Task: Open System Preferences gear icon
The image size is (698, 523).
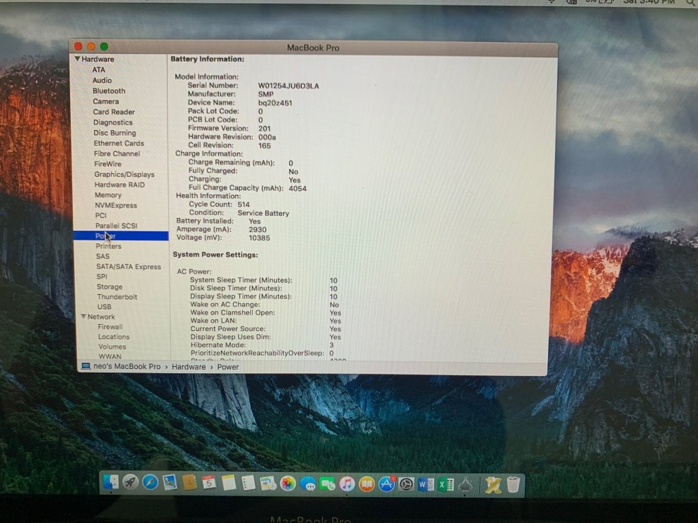Action: point(406,484)
